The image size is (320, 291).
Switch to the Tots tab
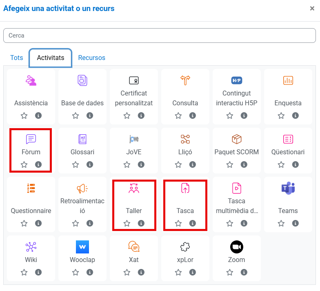17,58
